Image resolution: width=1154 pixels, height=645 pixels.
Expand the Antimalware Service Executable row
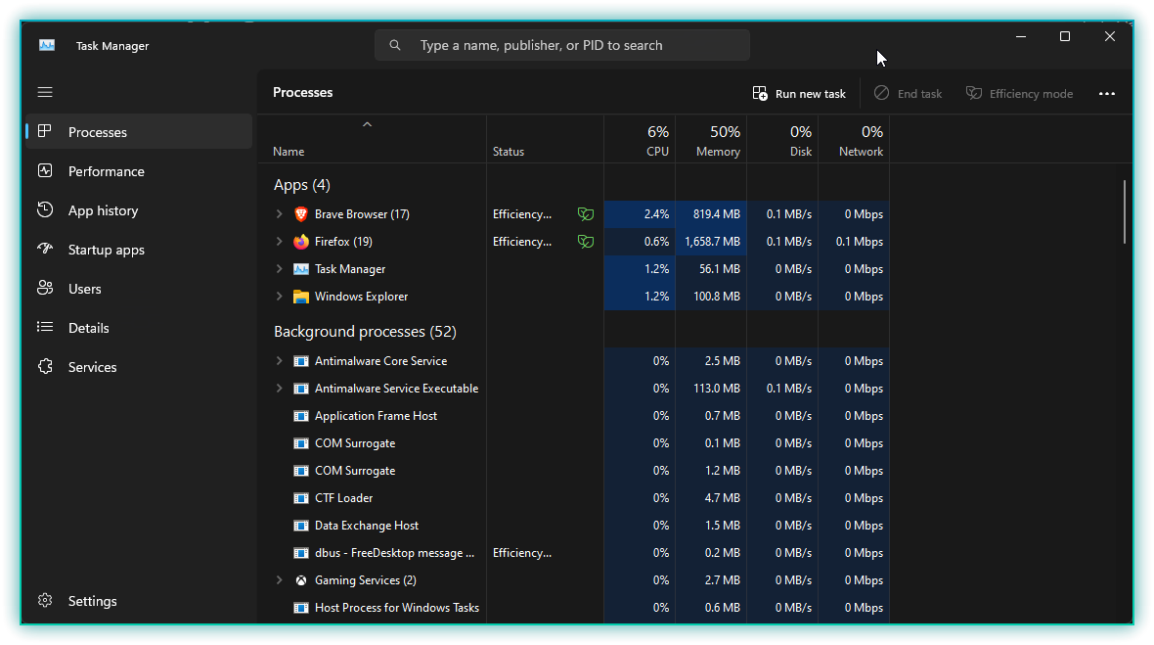pyautogui.click(x=279, y=389)
